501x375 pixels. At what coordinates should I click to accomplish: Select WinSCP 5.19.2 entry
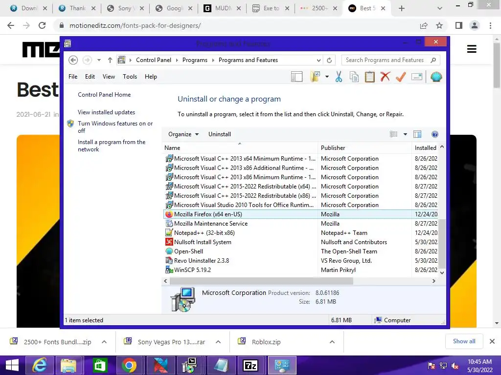tap(300, 270)
